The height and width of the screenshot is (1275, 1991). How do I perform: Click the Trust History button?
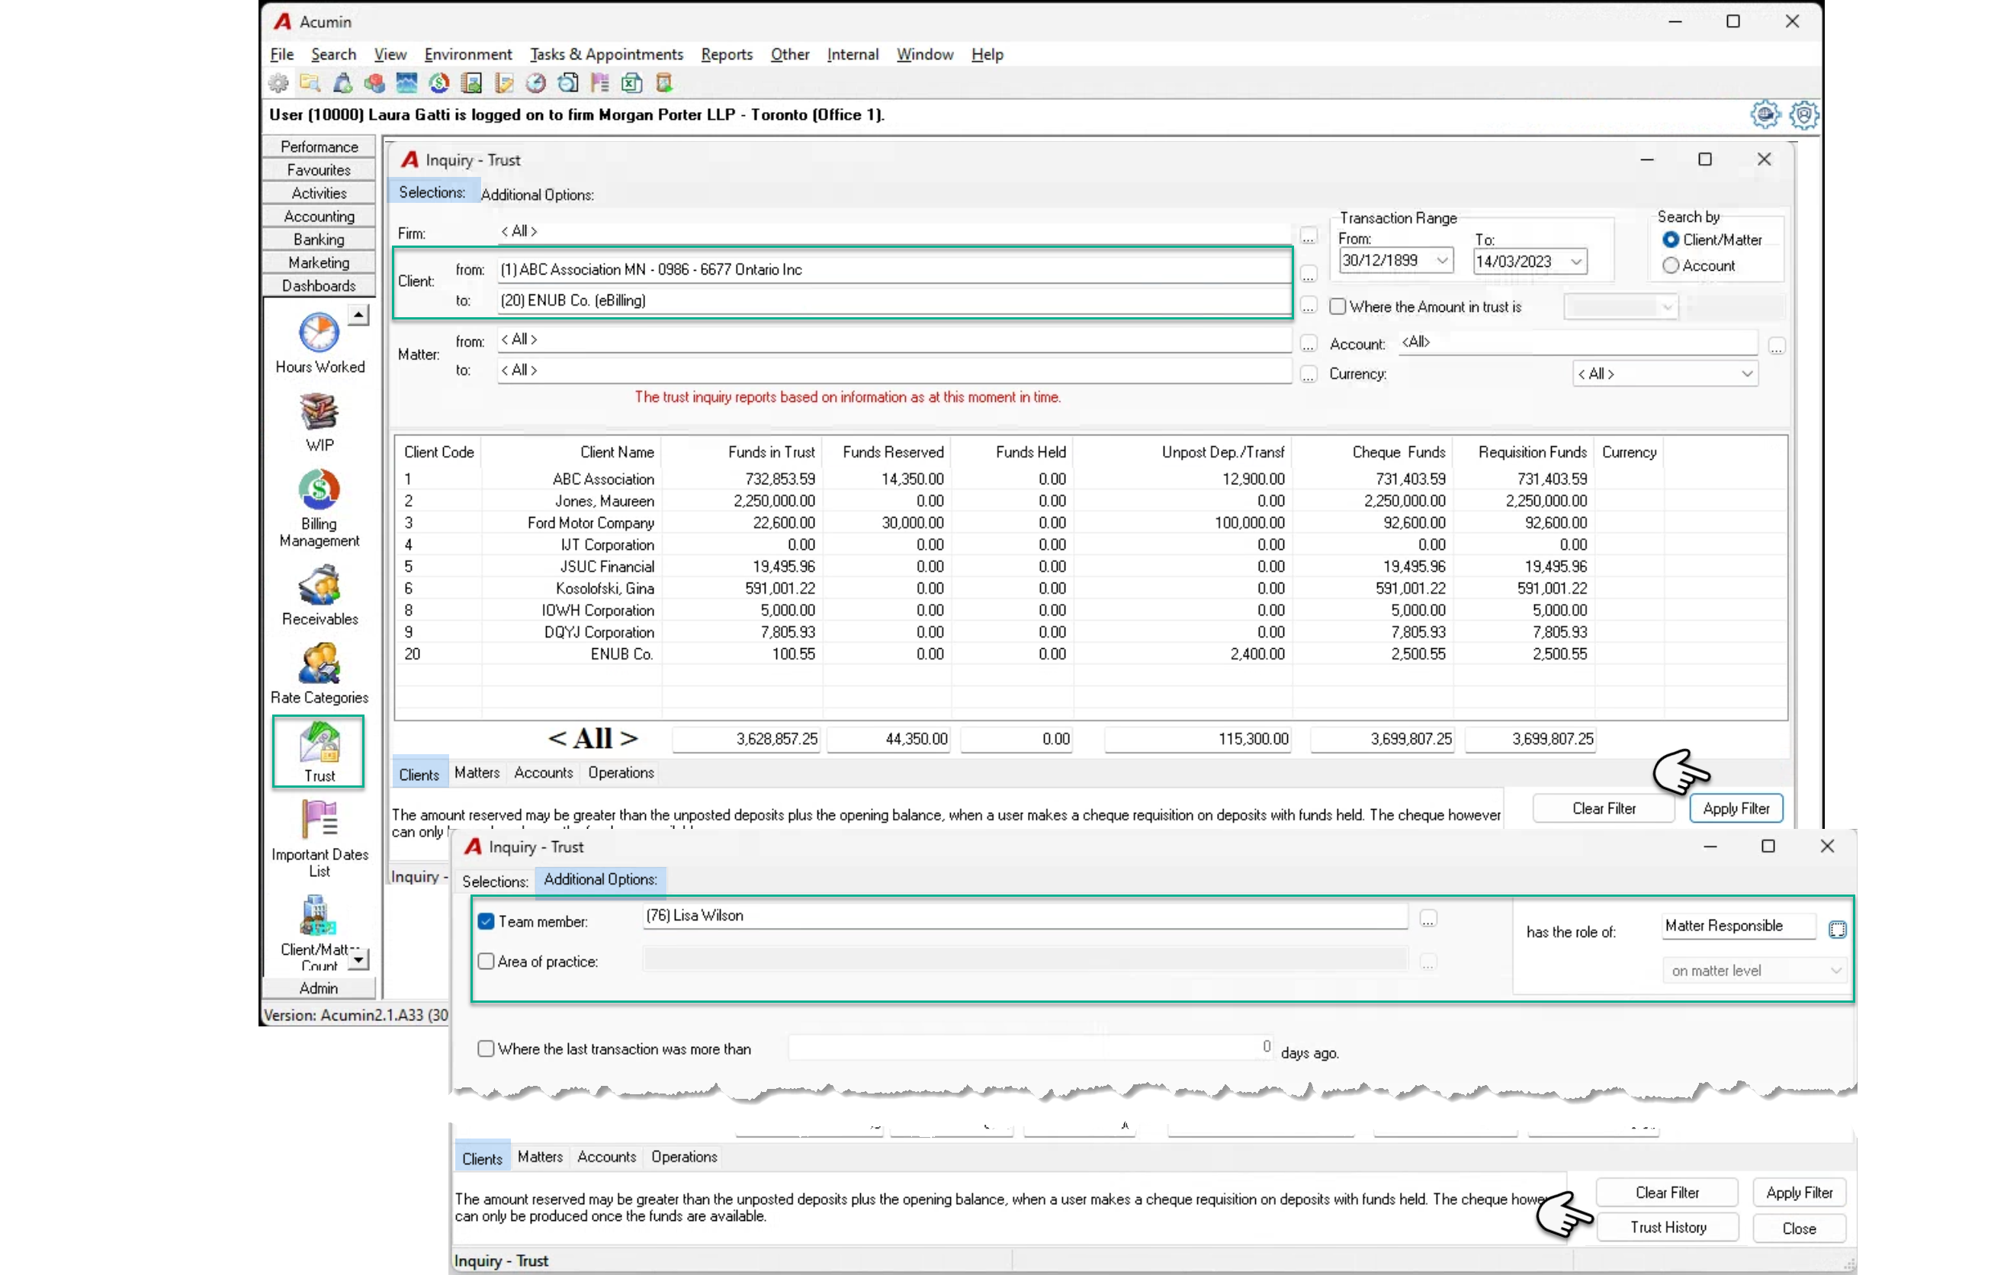(x=1668, y=1228)
